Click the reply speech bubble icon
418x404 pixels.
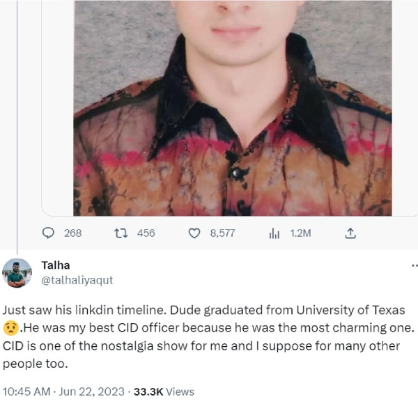(49, 233)
